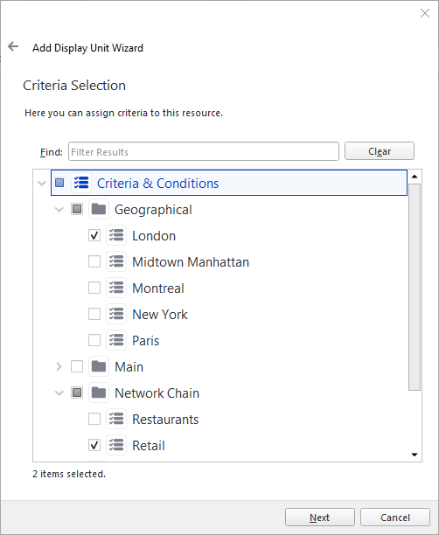Screen dimensions: 439x535
Task: Click the Retail criteria icon
Action: [116, 445]
